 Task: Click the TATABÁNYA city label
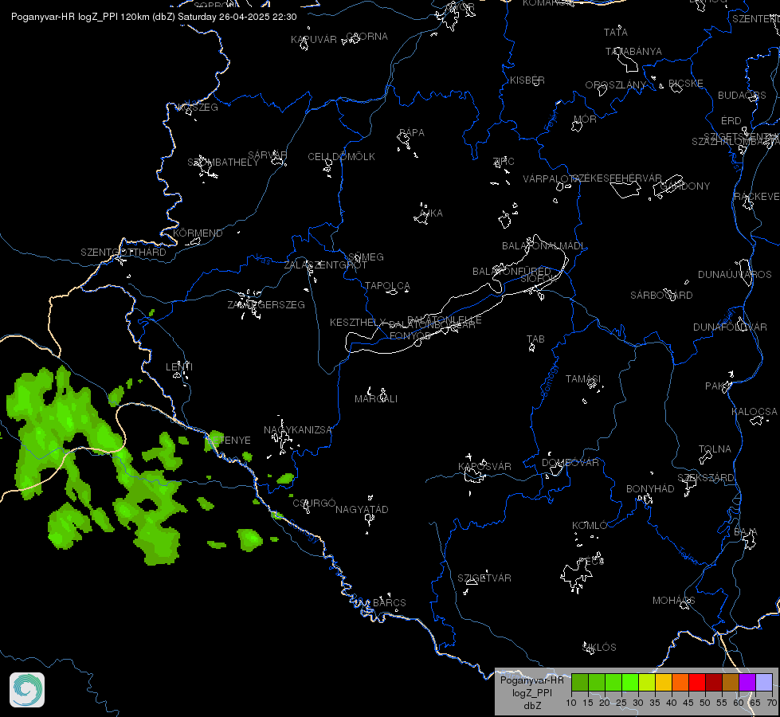pyautogui.click(x=633, y=52)
